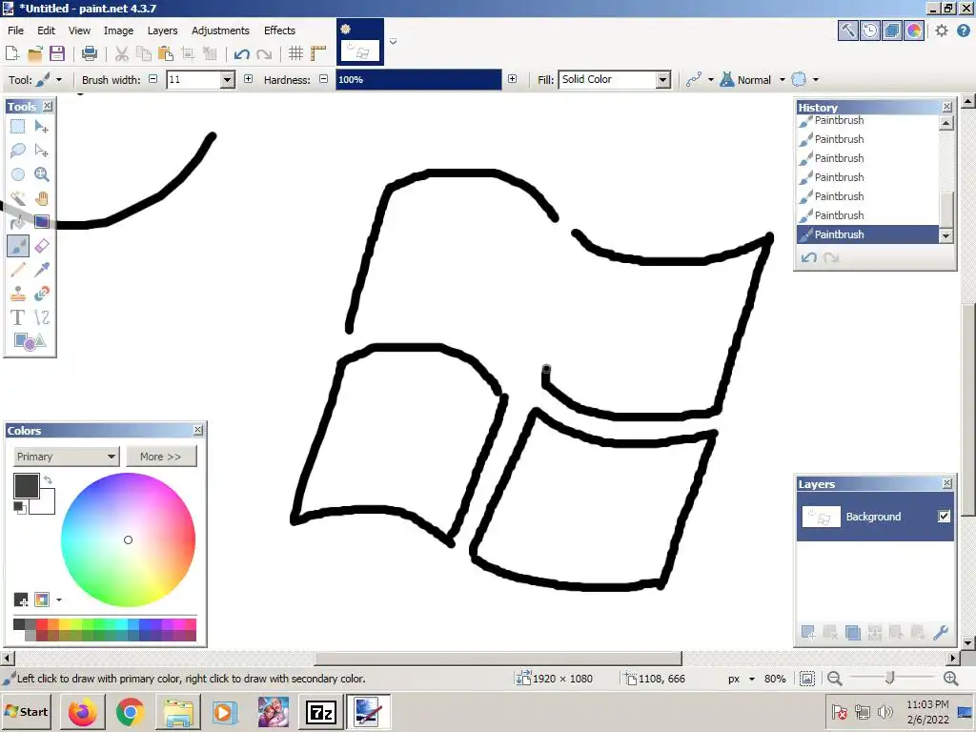The height and width of the screenshot is (732, 976).
Task: Open the Fill Solid Color dropdown
Action: point(663,80)
